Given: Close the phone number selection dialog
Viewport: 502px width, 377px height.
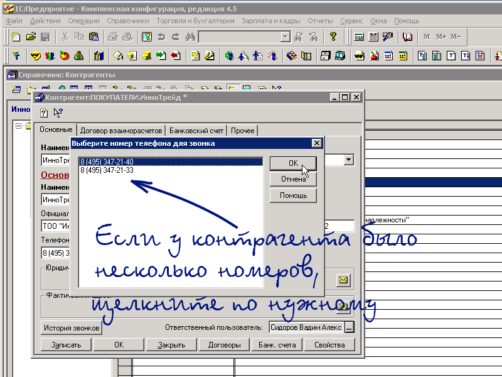Looking at the screenshot, I should (x=317, y=143).
